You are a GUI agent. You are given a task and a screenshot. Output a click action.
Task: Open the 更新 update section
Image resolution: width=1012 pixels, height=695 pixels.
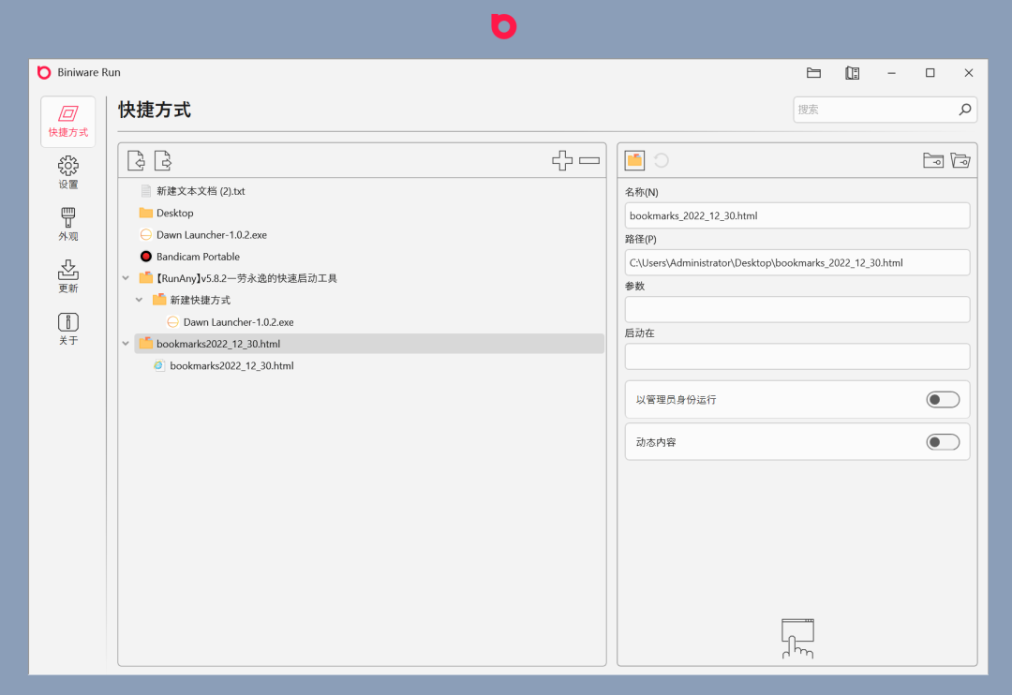pos(68,277)
